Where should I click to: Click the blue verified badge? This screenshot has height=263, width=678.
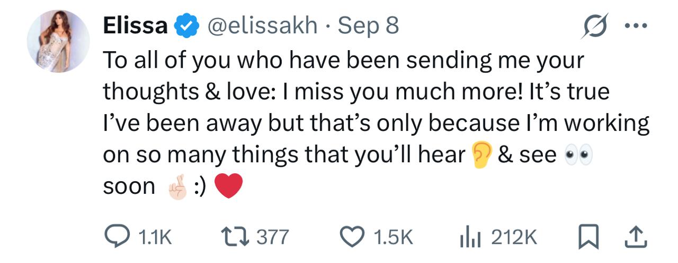[x=186, y=26]
